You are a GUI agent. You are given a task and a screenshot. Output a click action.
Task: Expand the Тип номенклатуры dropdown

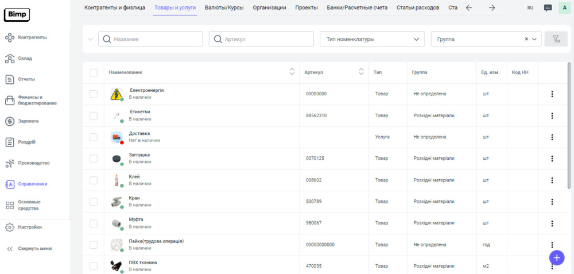pyautogui.click(x=371, y=39)
